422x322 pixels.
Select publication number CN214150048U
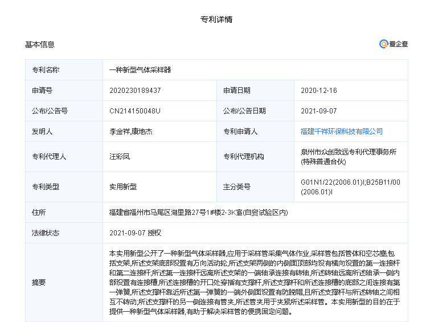click(x=135, y=111)
